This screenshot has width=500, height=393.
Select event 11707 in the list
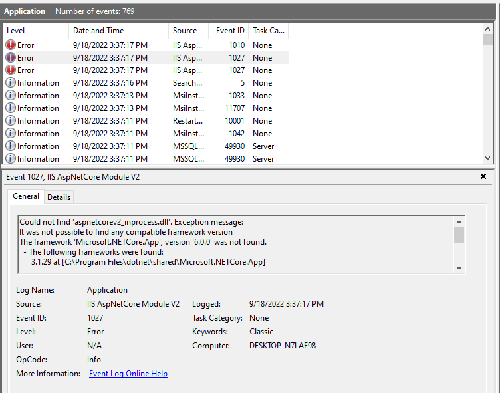[x=146, y=108]
